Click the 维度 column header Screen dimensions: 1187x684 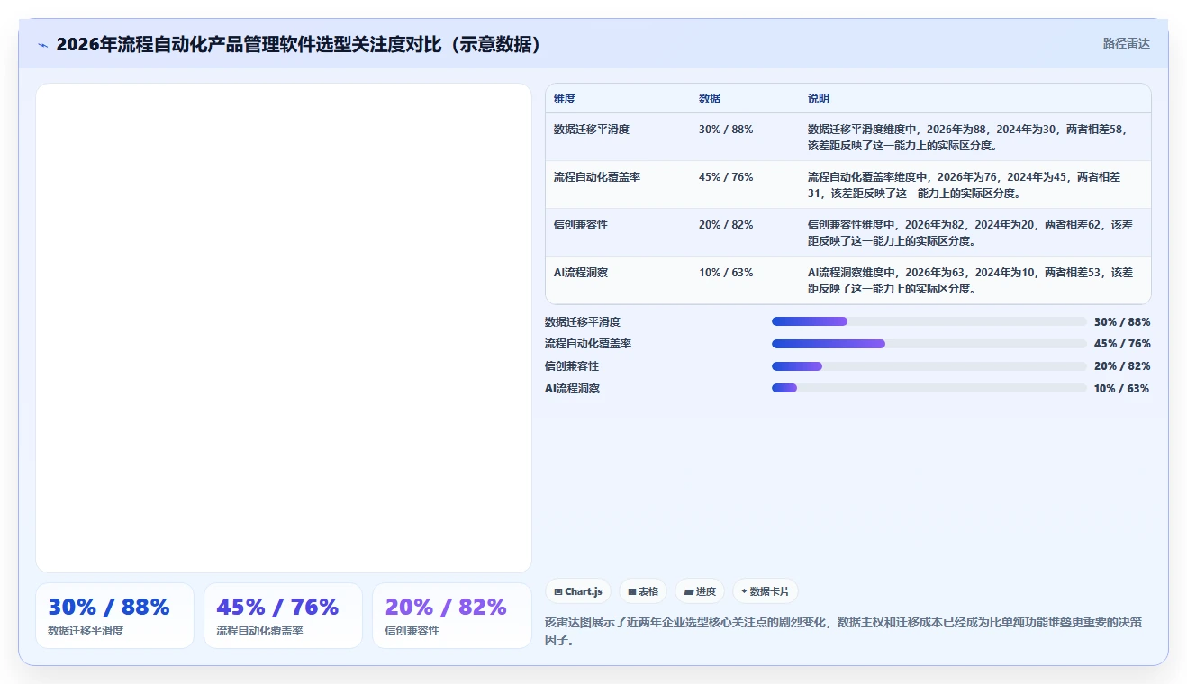(565, 99)
